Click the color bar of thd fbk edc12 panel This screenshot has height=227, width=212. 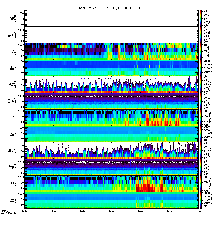pos(200,117)
